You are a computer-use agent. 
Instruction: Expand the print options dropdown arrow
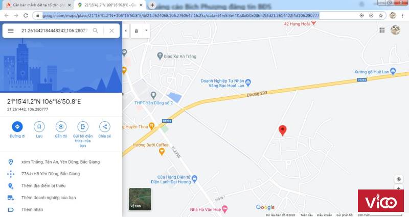(146, 31)
